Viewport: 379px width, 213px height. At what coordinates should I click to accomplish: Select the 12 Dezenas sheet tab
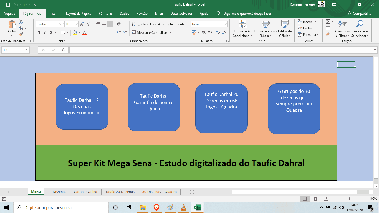coord(57,192)
